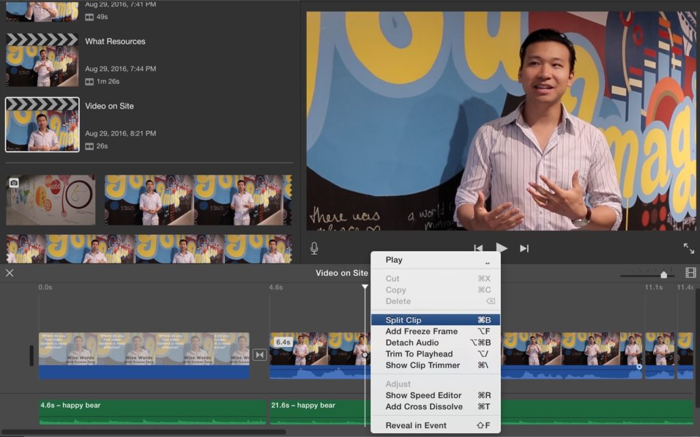Click the Aug 29, 2016, 7:44 PM date
700x437 pixels.
(120, 69)
